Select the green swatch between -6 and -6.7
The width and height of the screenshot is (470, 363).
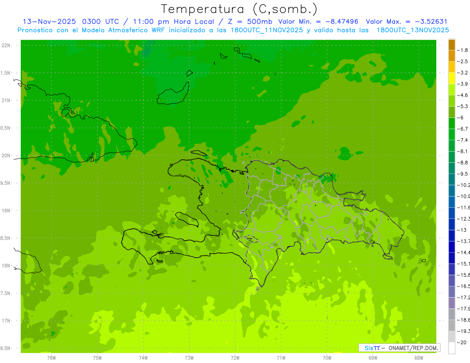(452, 123)
